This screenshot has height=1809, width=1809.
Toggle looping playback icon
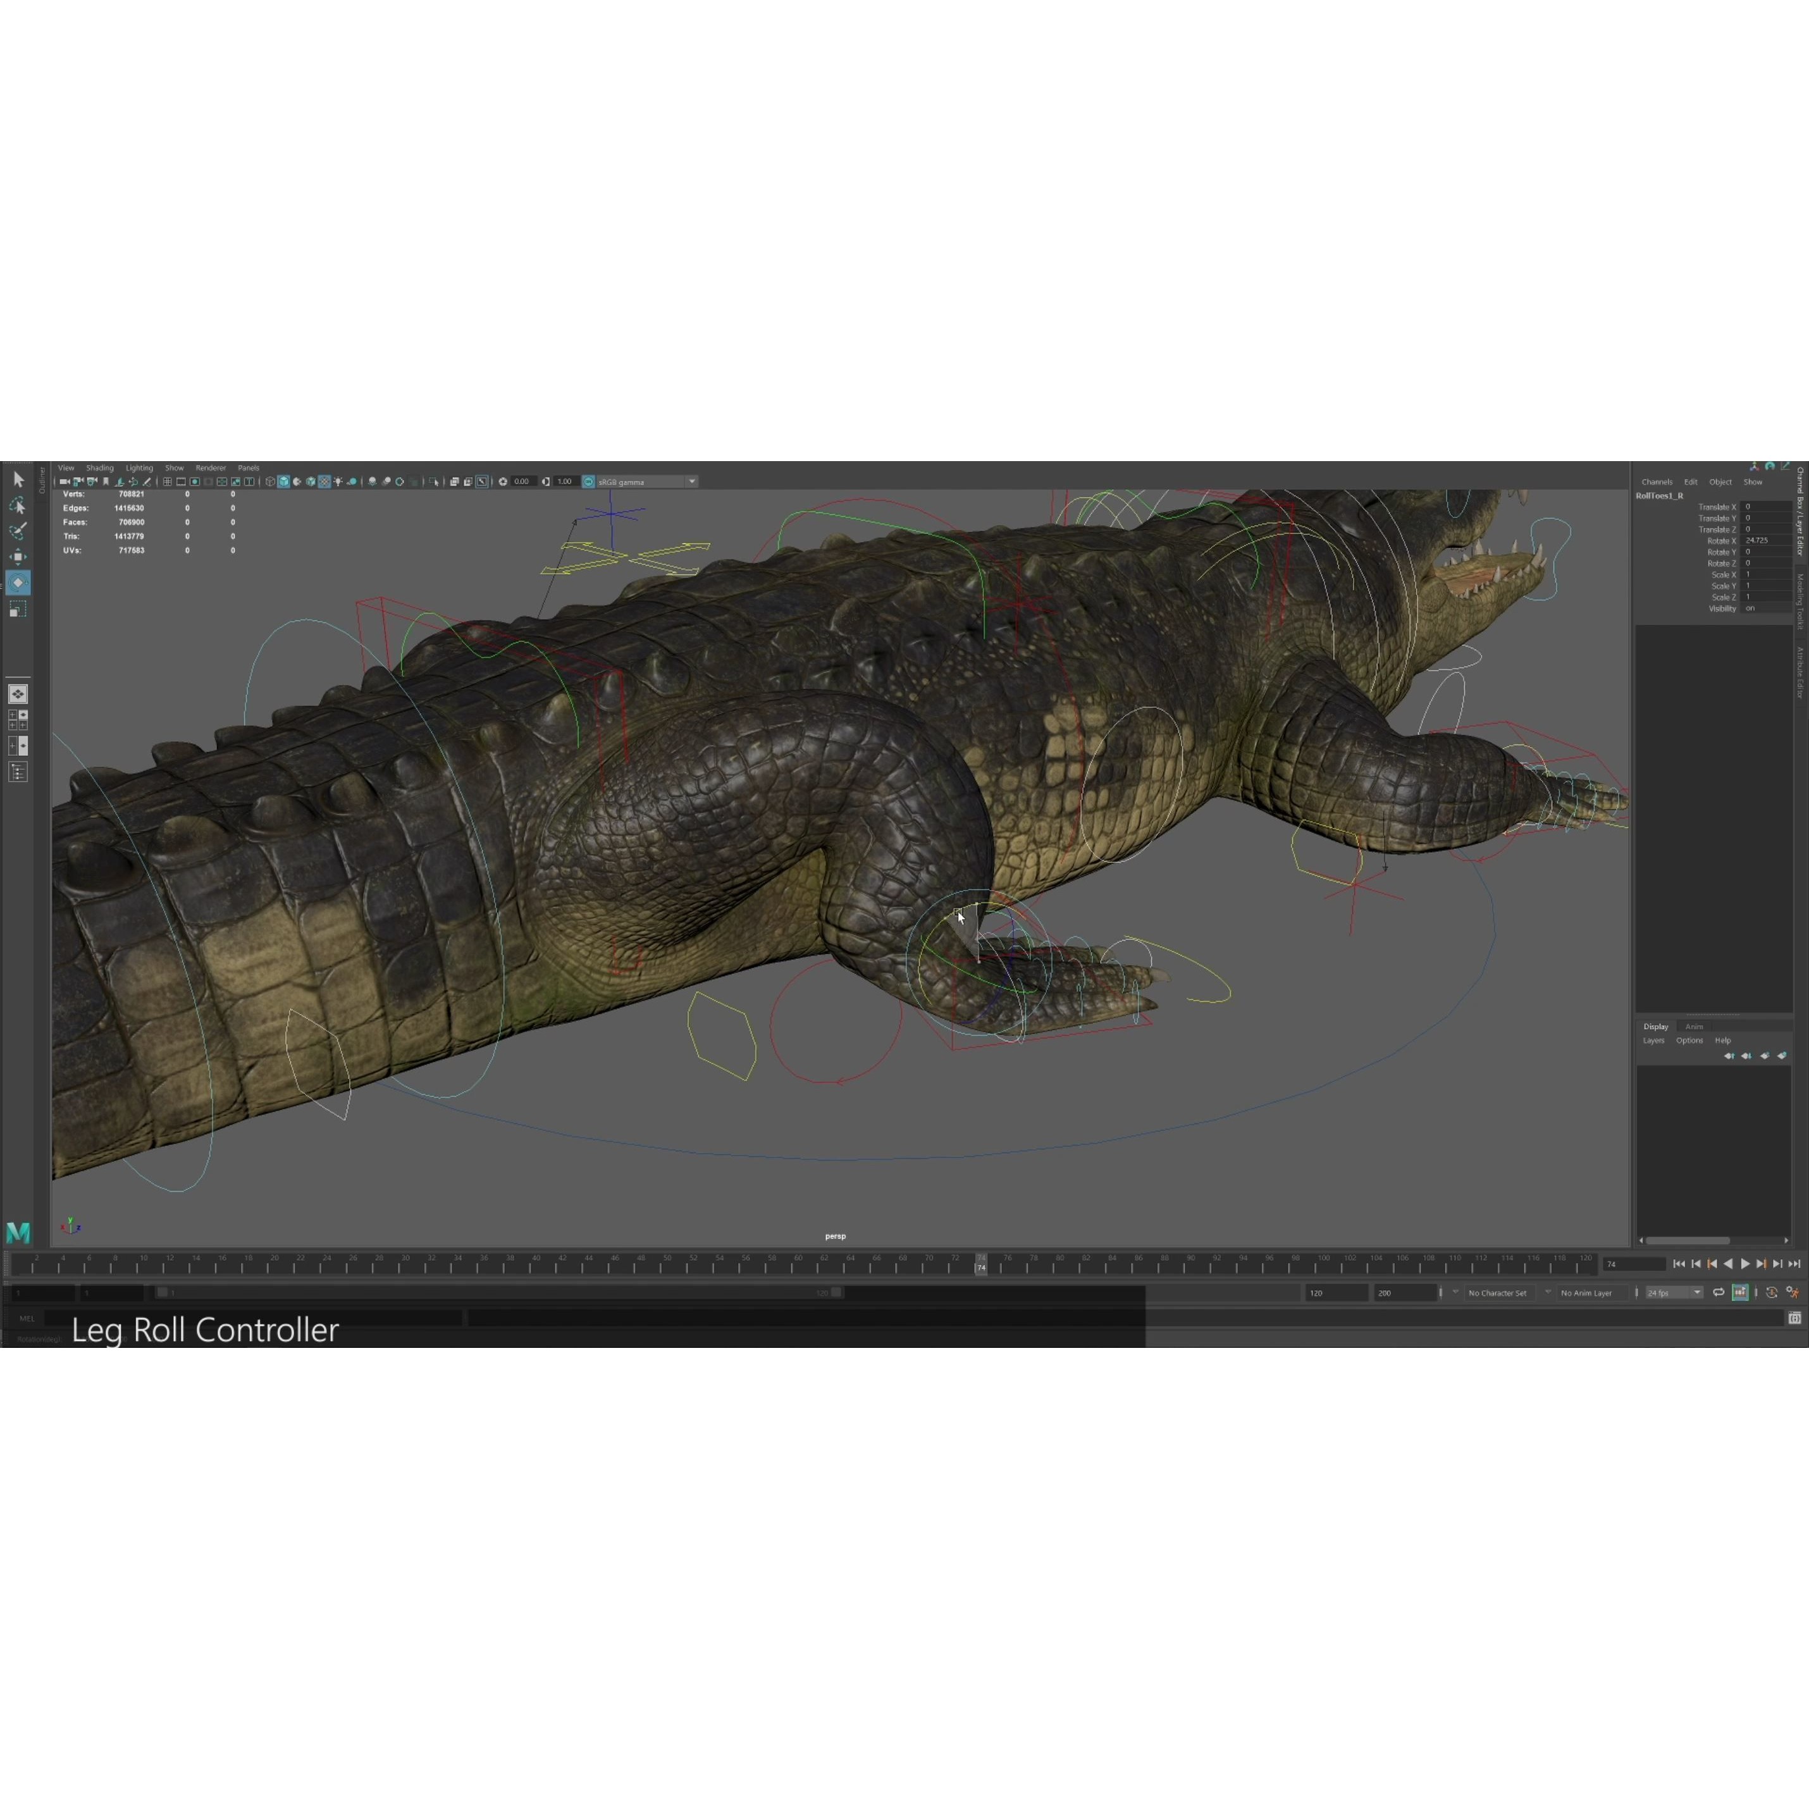[x=1718, y=1293]
